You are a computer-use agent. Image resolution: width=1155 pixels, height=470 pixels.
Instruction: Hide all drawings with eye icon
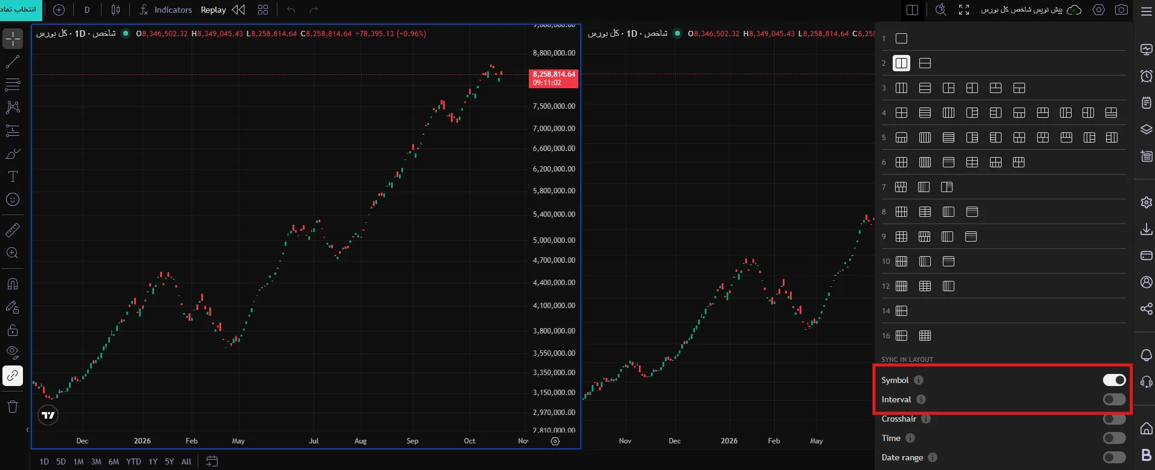point(13,353)
